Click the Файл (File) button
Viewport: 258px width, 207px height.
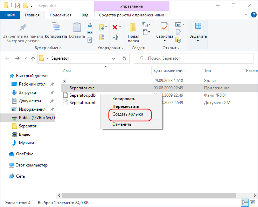click(10, 15)
